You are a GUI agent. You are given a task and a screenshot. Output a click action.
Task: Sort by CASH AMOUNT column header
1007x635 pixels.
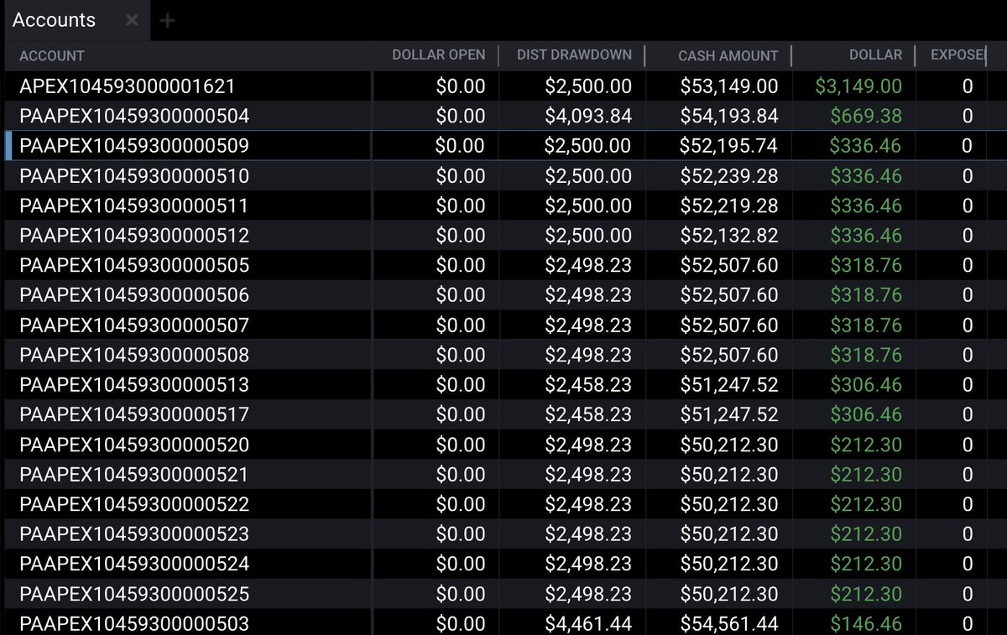728,56
